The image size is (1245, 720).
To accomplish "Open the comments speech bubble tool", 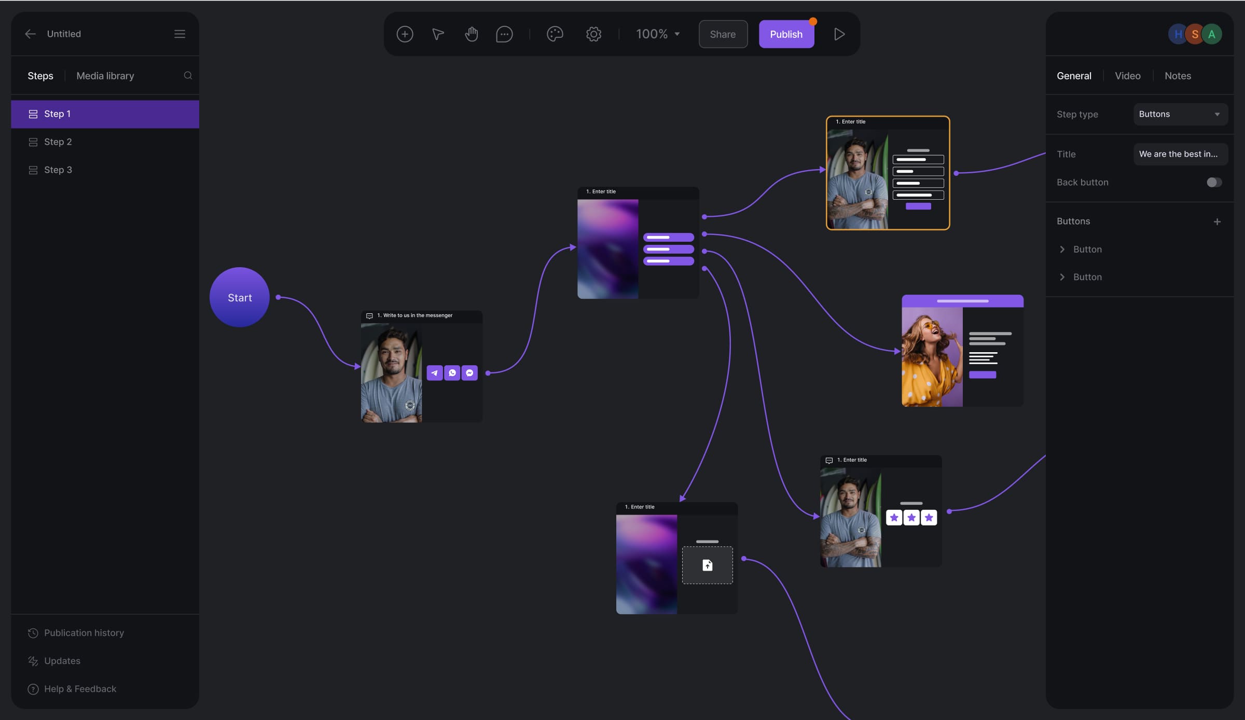I will (504, 34).
